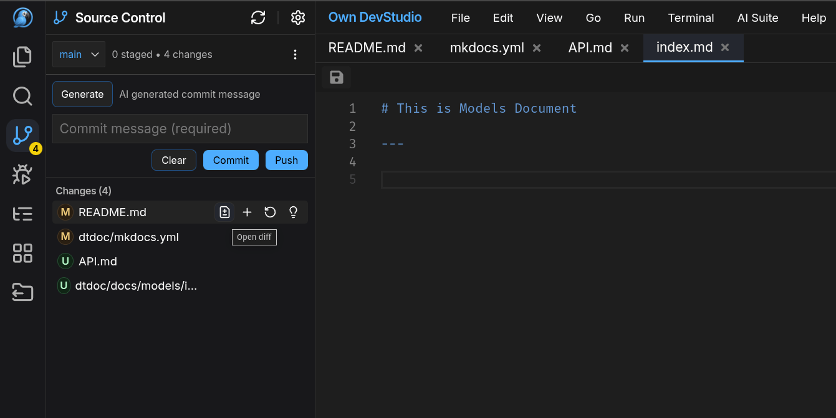This screenshot has width=836, height=418.
Task: Click the Generate commit message button
Action: click(x=82, y=94)
